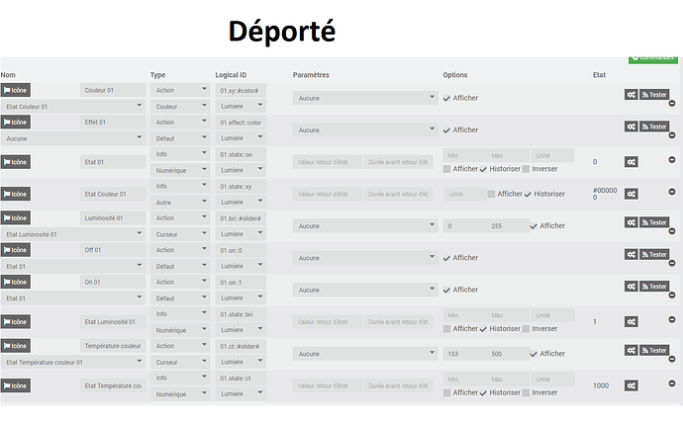The width and height of the screenshot is (683, 422).
Task: Click the Logical ID field 01.state::xy
Action: 241,187
